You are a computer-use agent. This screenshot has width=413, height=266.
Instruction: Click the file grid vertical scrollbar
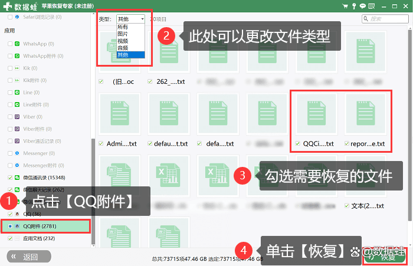(410, 124)
